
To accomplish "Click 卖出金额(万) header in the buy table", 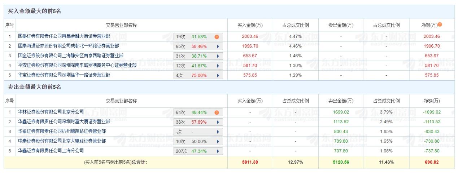I will 341,25.
